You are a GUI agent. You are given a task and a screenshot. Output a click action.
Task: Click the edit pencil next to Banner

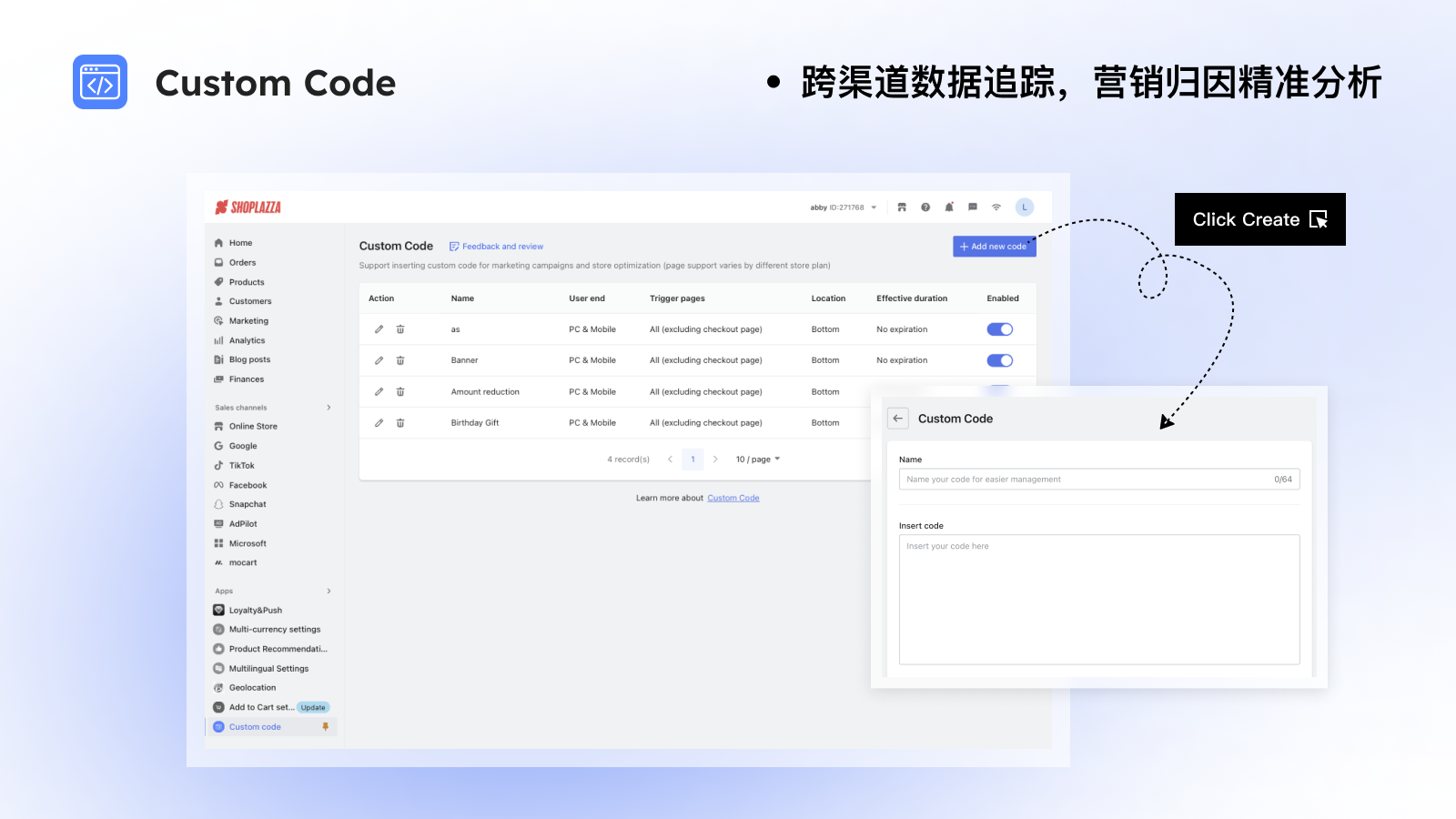379,359
